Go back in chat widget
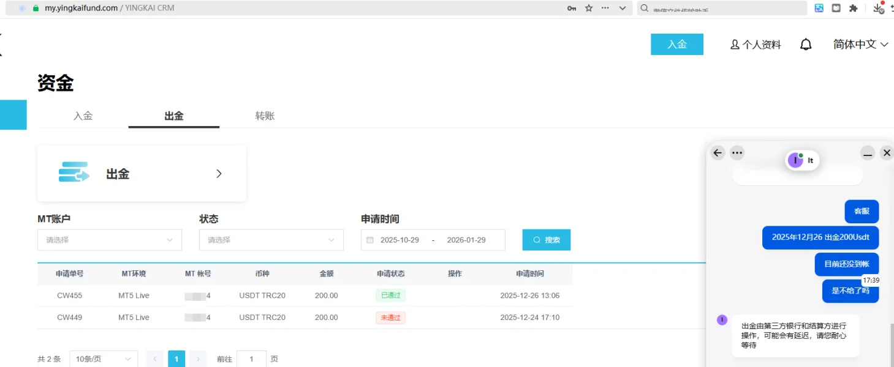Viewport: 894px width, 367px height. (718, 153)
